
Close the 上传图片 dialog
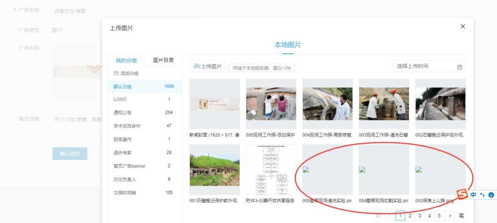pos(462,27)
